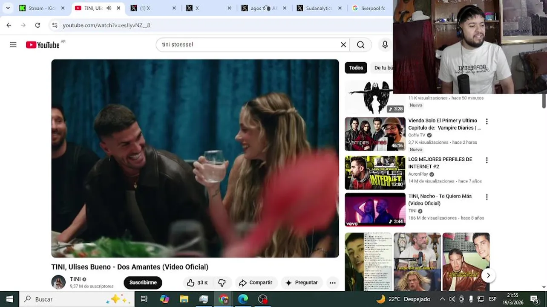
Task: Open the TINI channel name link
Action: [75, 279]
